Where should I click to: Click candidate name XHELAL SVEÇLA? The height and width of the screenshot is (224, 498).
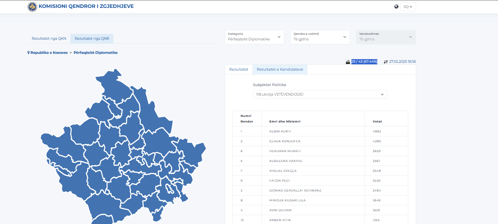point(283,171)
